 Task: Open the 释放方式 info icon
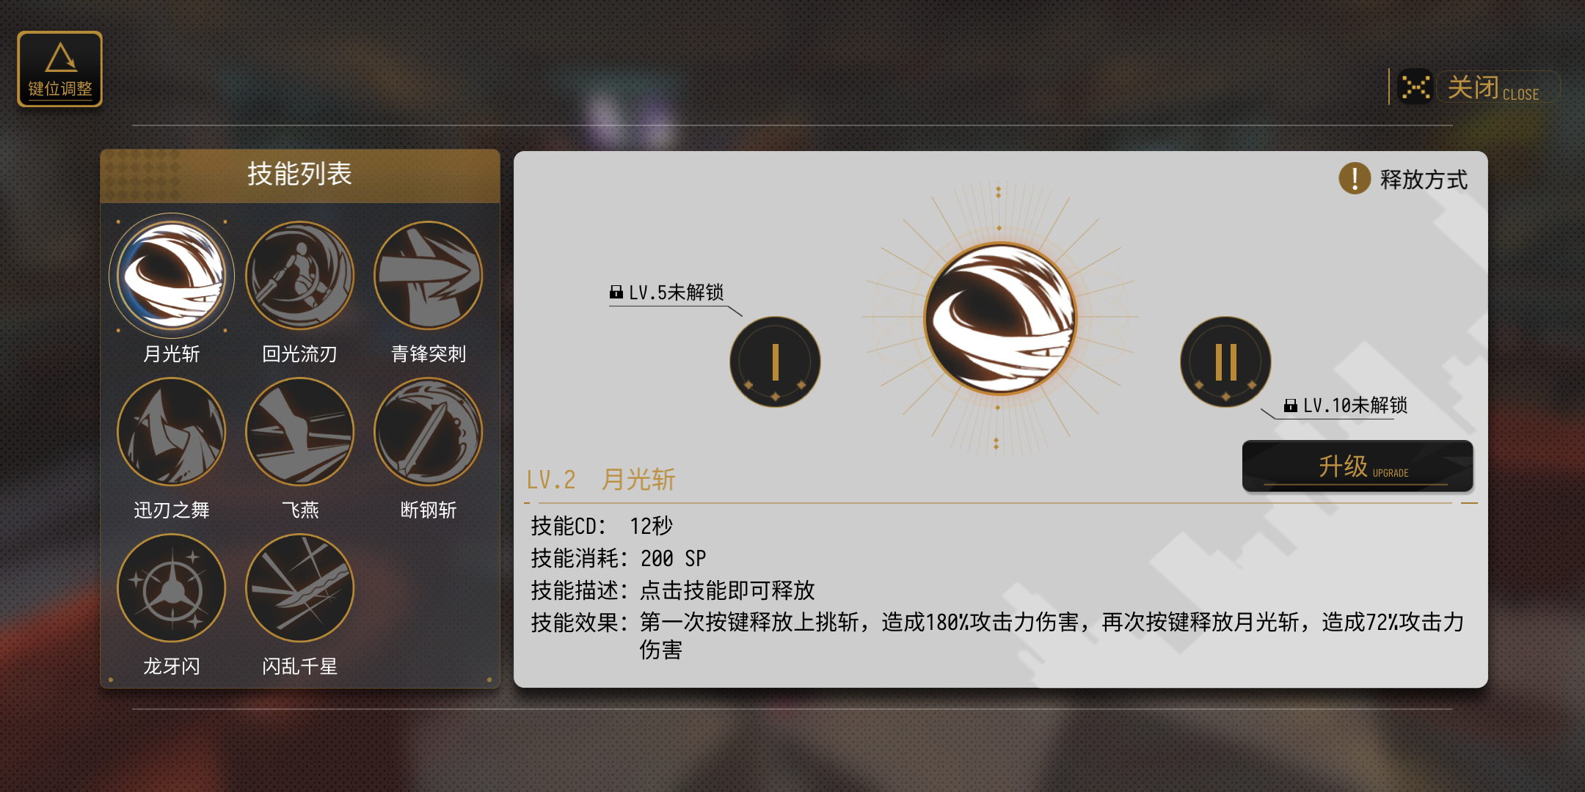tap(1355, 178)
